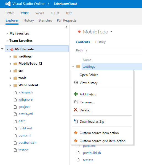This screenshot has height=165, width=142.
Task: Click the Name column header
Action: (87, 60)
